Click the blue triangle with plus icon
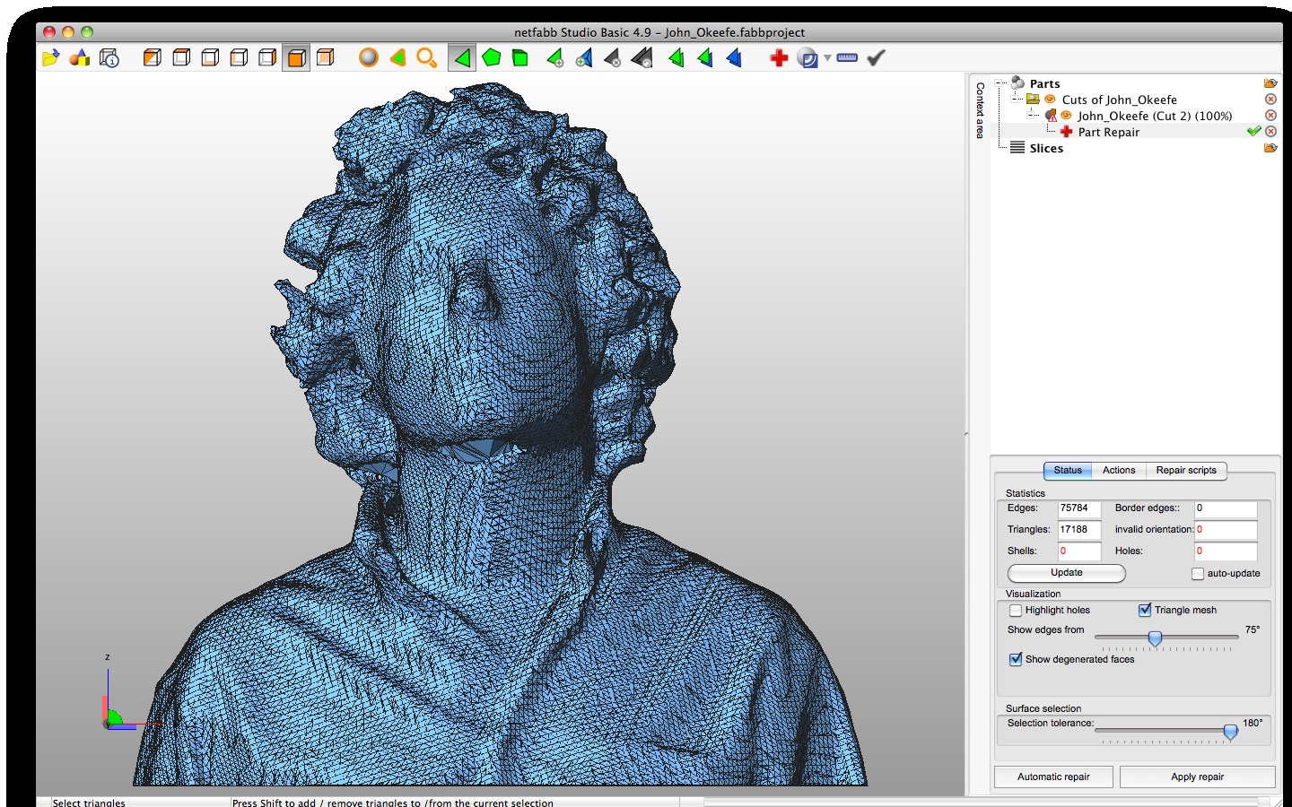 point(584,58)
